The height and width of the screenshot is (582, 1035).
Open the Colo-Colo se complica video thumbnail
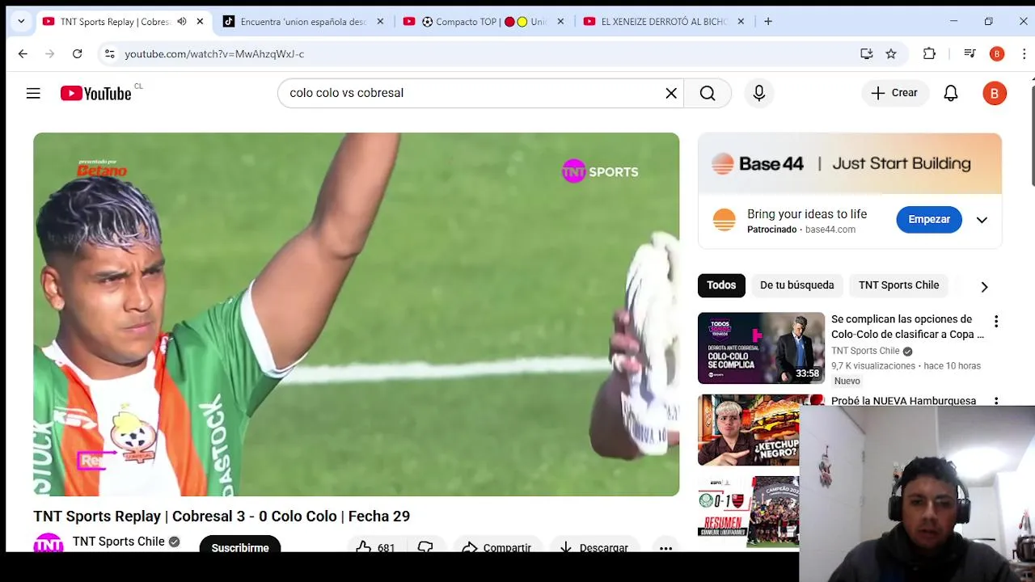(761, 348)
